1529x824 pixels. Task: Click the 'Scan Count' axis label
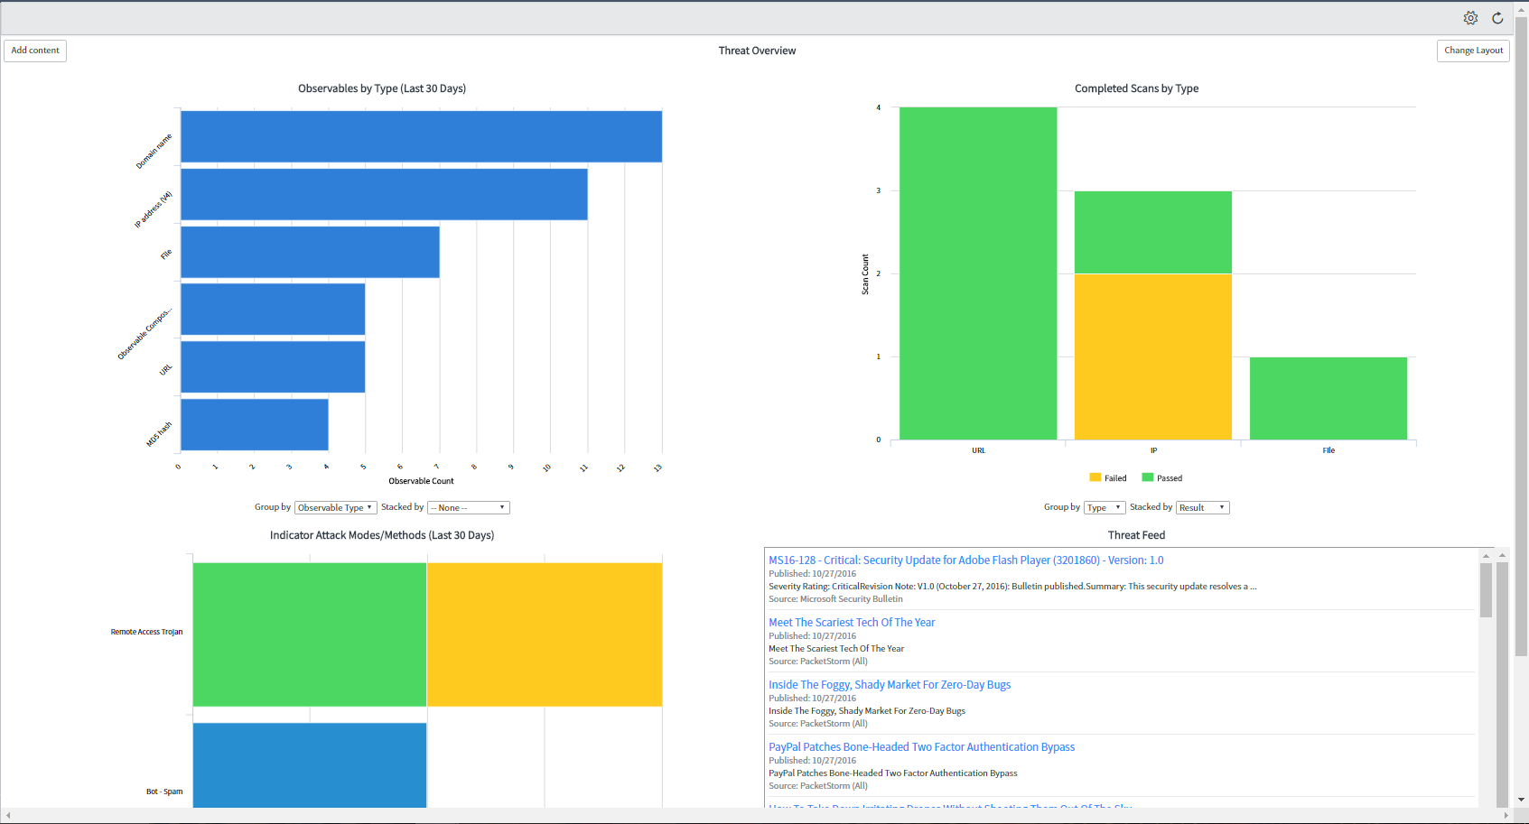click(x=865, y=274)
